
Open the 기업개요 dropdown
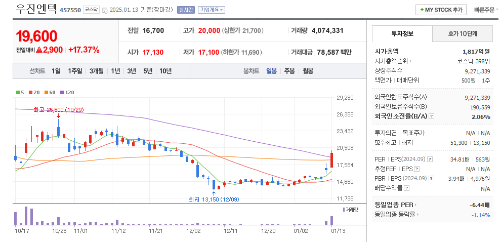211,10
